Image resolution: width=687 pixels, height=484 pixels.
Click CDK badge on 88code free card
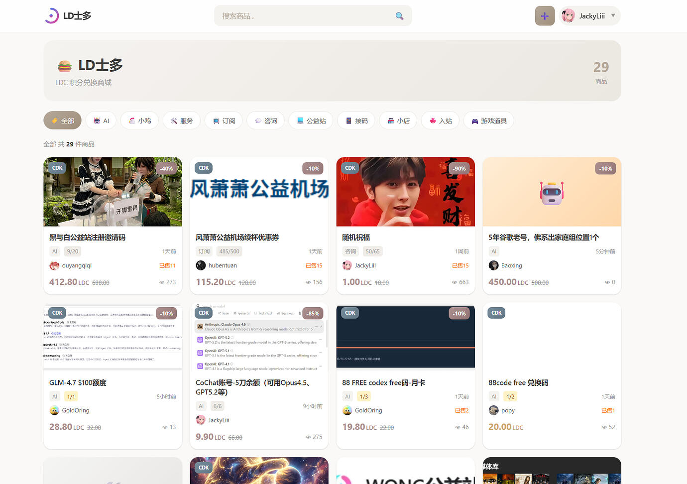click(x=496, y=313)
